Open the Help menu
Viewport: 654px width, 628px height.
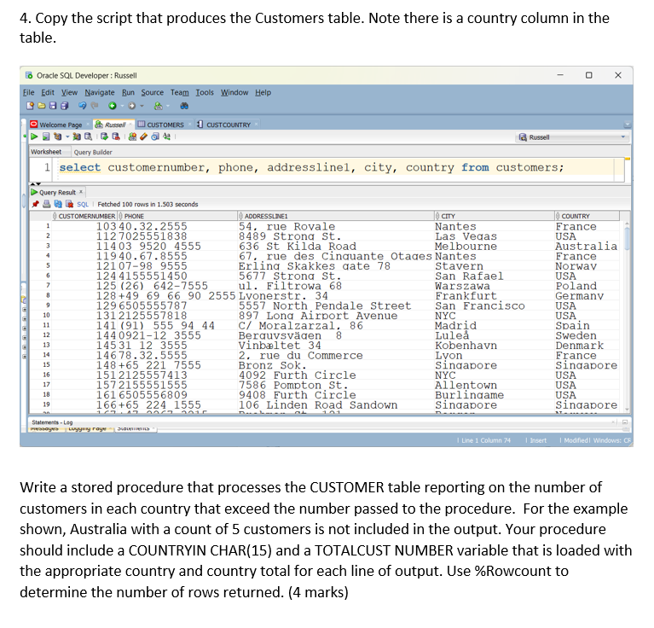coord(263,92)
